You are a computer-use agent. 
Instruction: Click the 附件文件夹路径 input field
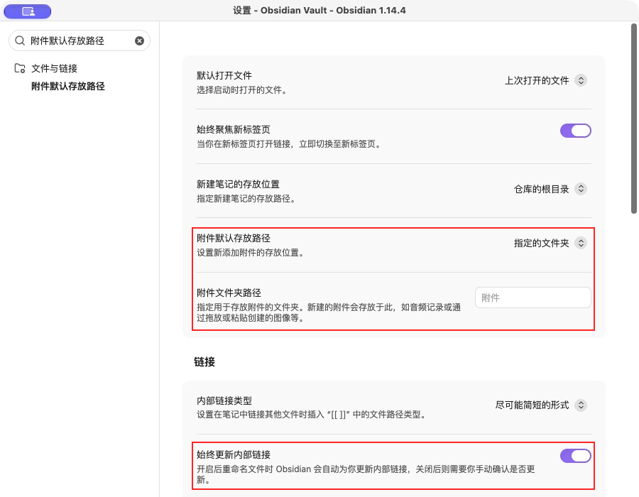533,297
